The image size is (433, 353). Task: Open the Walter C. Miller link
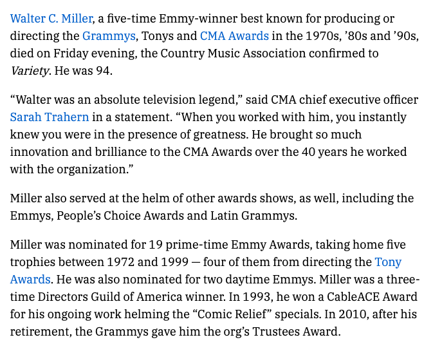[51, 19]
